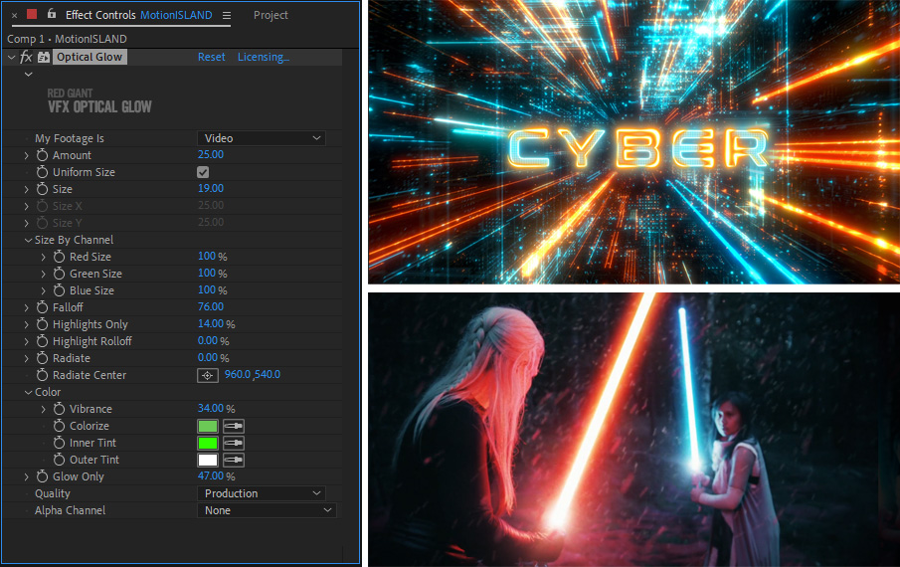Screen dimensions: 900x567
Task: Click the Amount value 25.00
Action: pyautogui.click(x=211, y=154)
